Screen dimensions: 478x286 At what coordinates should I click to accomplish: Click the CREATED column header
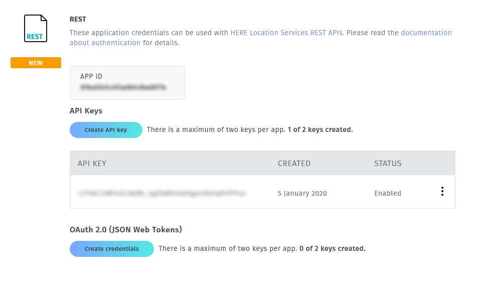[294, 163]
